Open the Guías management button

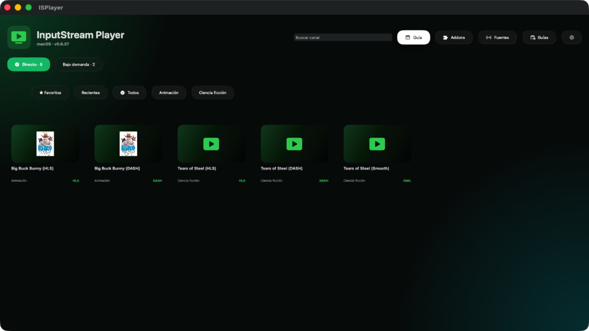click(539, 38)
